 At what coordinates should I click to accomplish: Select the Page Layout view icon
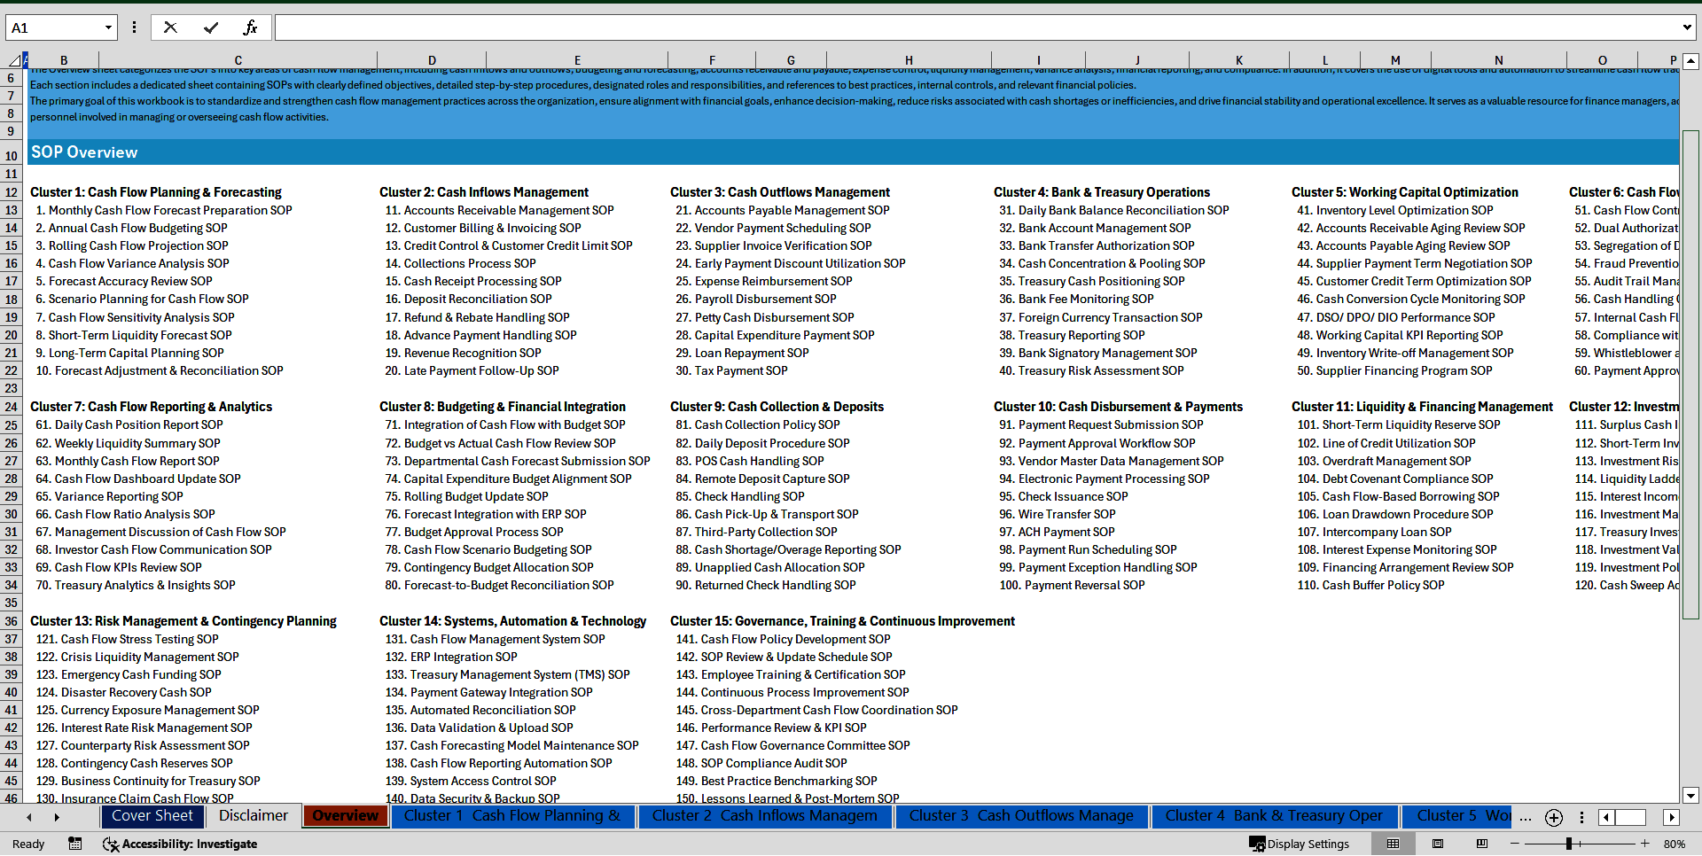click(1439, 844)
